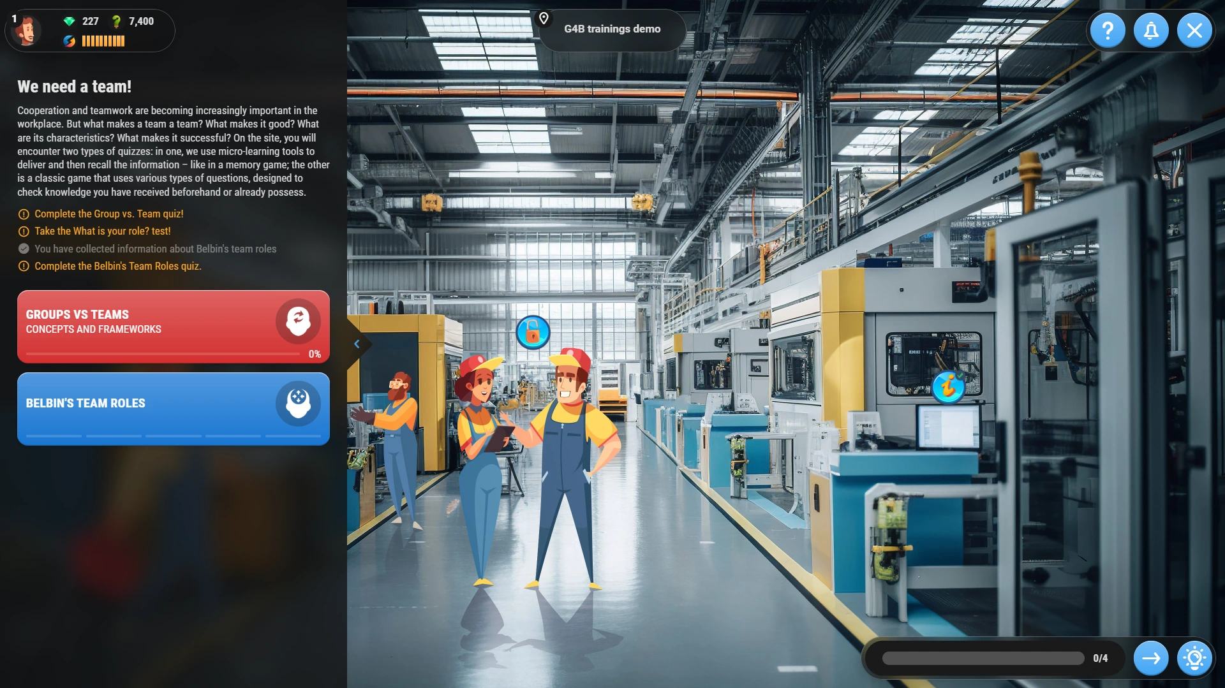Open the help question mark button
1225x688 pixels.
pos(1108,30)
